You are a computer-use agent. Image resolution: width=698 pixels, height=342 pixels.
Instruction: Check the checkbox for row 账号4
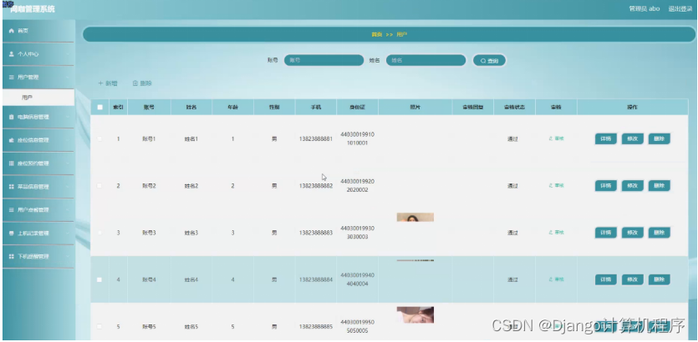pos(99,279)
